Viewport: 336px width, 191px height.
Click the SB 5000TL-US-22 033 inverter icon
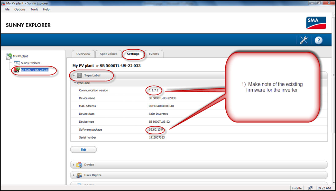tap(17, 70)
